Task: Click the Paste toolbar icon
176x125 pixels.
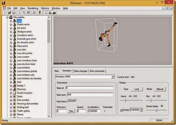Action: pos(29,13)
